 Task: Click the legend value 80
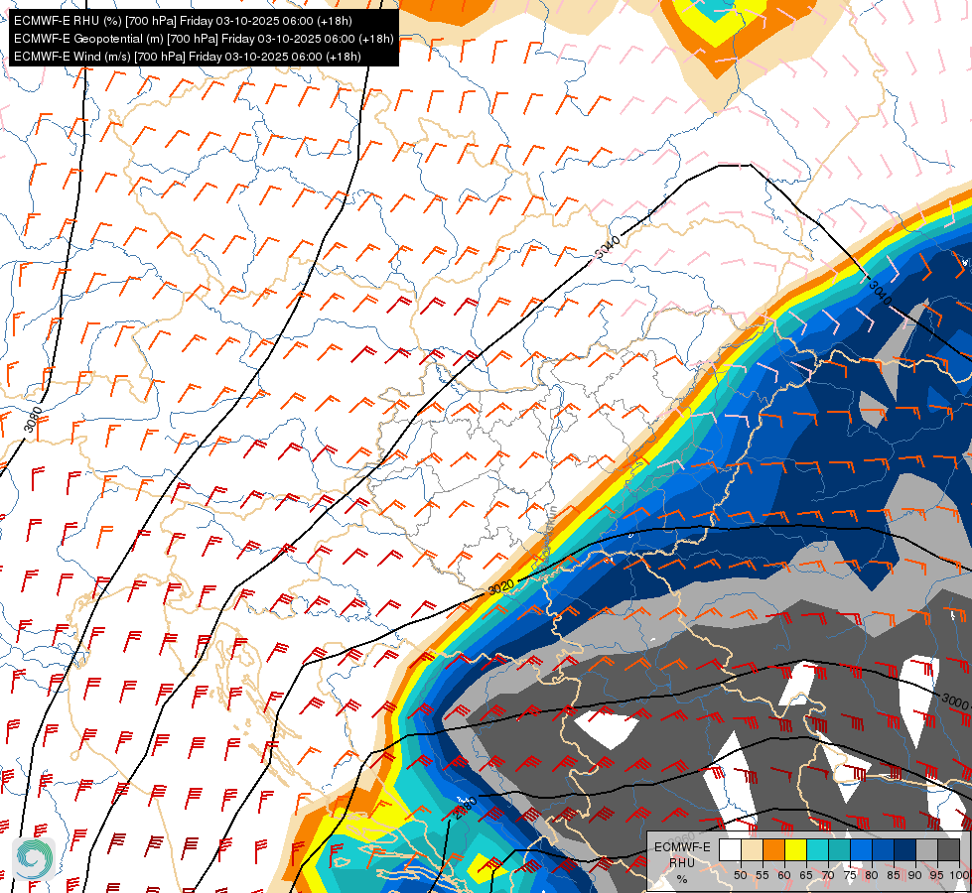[871, 875]
